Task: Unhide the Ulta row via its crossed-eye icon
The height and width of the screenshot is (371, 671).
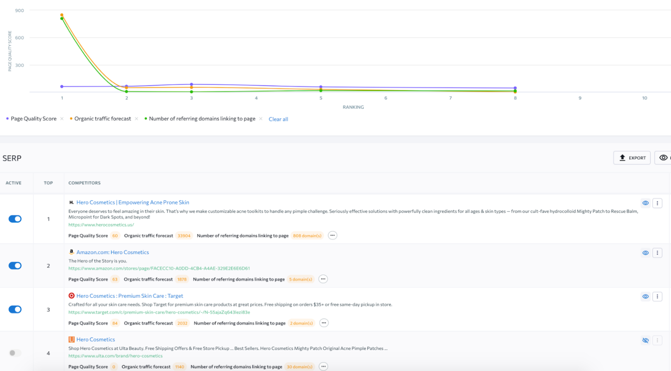Action: tap(646, 340)
